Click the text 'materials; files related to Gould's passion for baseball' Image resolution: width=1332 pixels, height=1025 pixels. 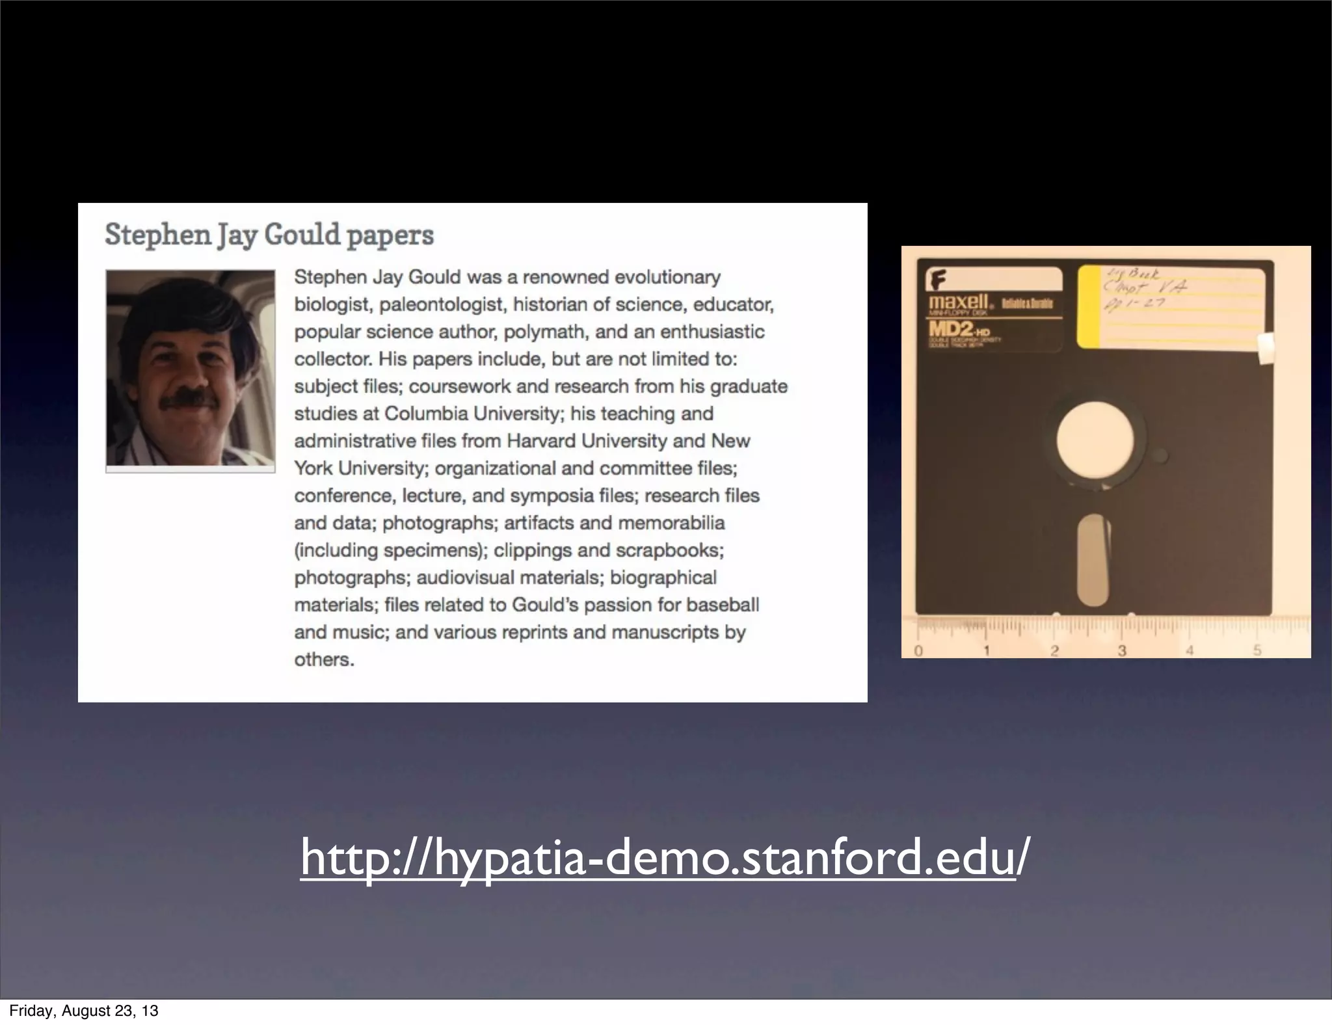(x=527, y=605)
